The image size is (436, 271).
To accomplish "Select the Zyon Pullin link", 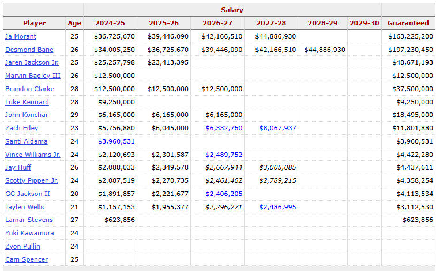I will [x=22, y=246].
